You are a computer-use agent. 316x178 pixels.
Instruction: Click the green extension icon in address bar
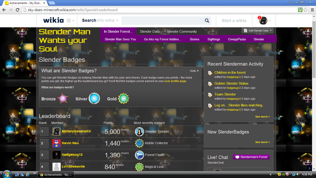click(300, 10)
